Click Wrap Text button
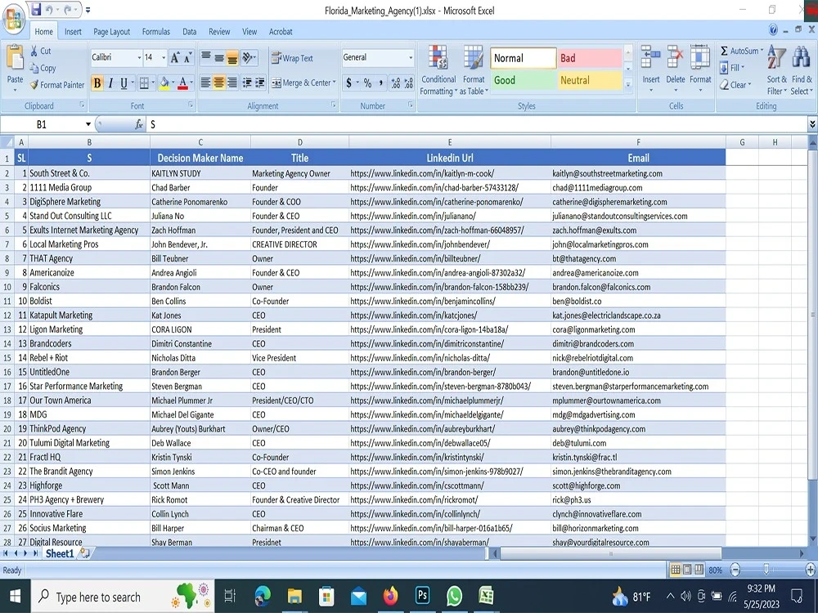The height and width of the screenshot is (613, 818). 292,58
